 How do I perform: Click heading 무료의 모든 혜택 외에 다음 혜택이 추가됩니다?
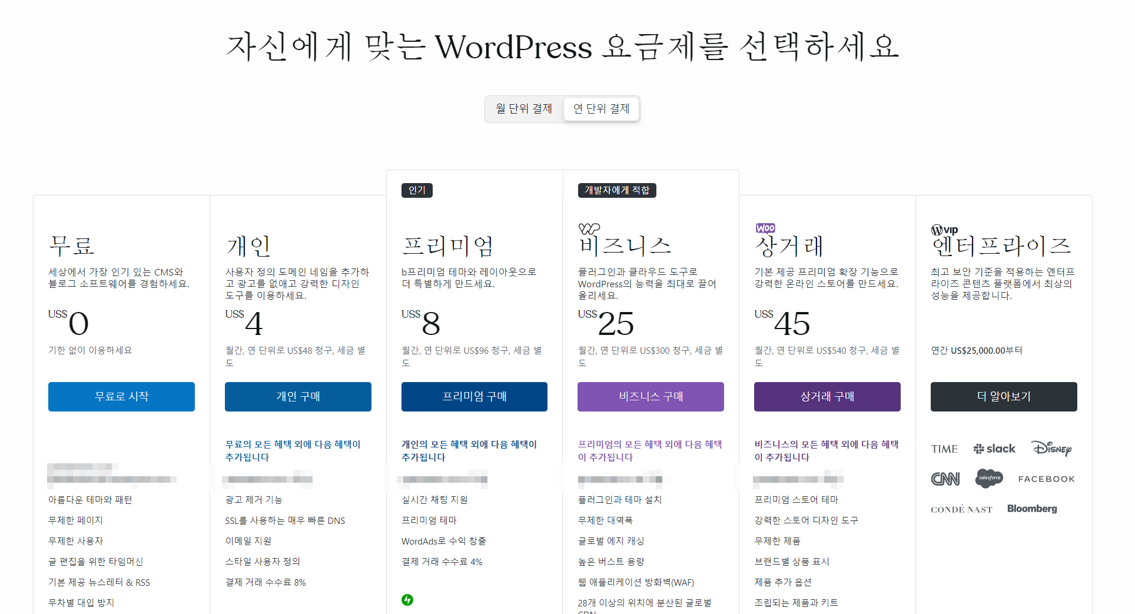pyautogui.click(x=293, y=451)
